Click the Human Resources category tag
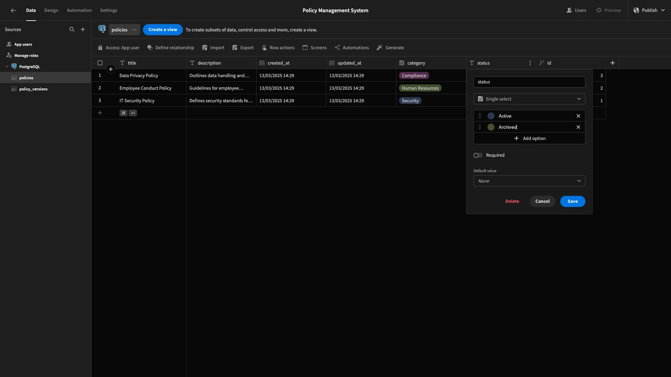The image size is (671, 377). click(420, 88)
